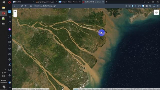The height and width of the screenshot is (90, 160).
Task: Open Extensions cube in sidebar
Action: pyautogui.click(x=9, y=70)
